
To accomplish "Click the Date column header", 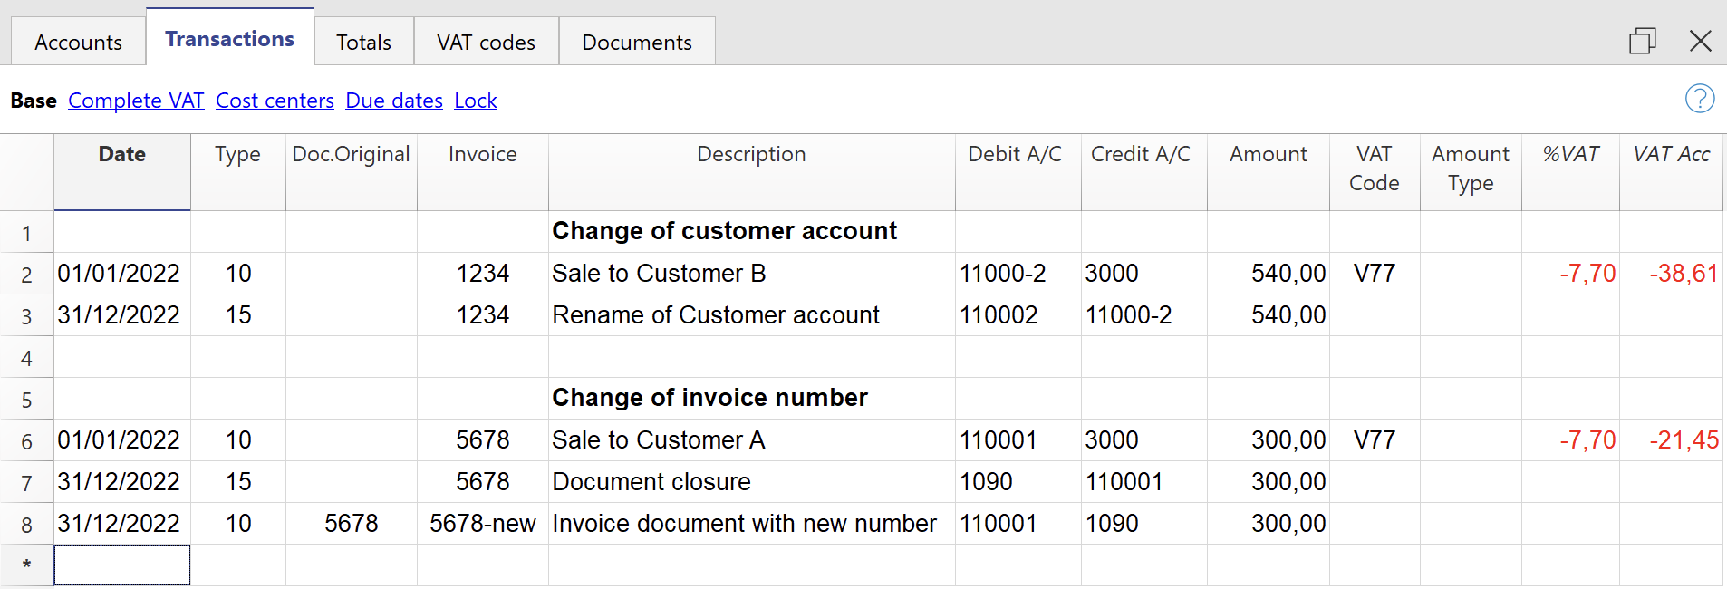I will [x=121, y=155].
